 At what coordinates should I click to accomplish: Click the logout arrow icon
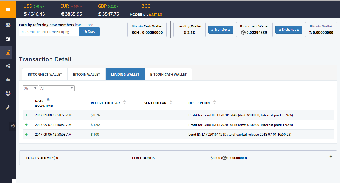[x=13, y=126]
